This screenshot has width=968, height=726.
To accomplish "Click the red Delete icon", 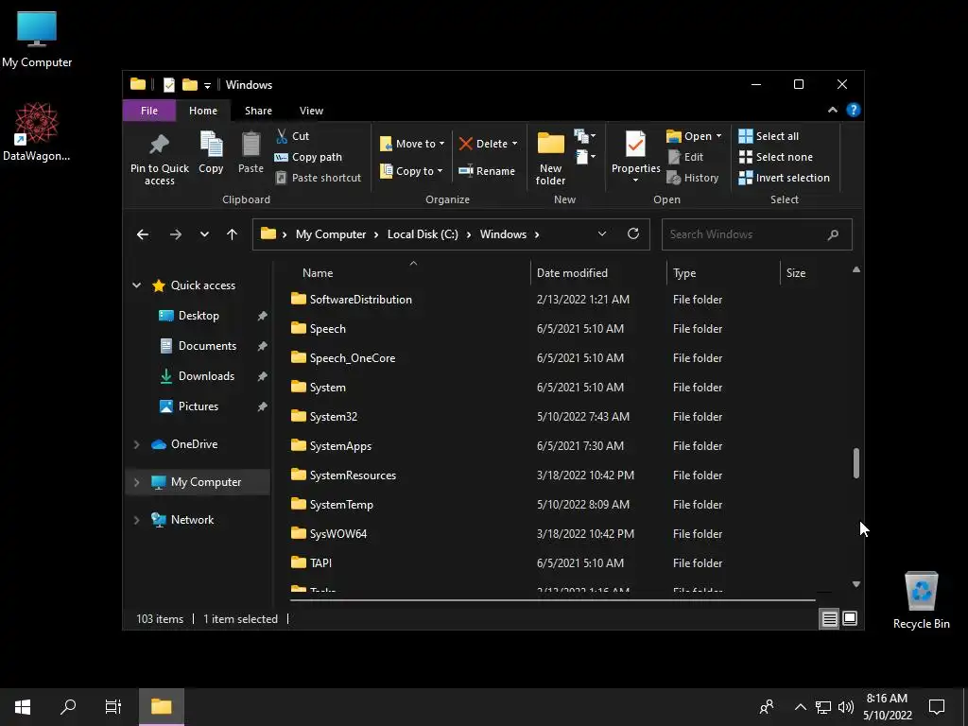I will [x=466, y=144].
